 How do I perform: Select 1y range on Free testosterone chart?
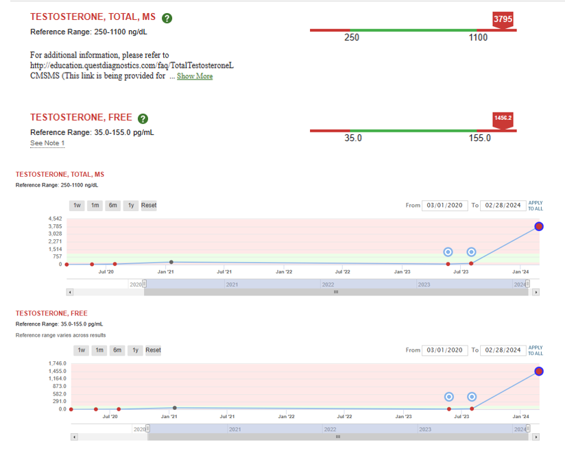coord(136,350)
